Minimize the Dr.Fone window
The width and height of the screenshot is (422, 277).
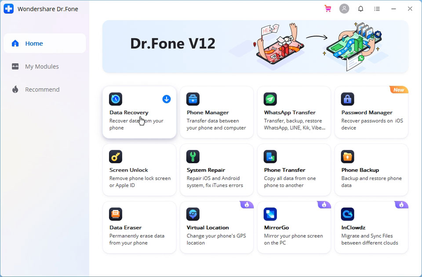tap(393, 9)
